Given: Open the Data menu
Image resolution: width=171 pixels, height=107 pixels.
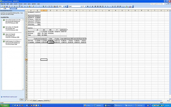Looking at the screenshot, I should pyautogui.click(x=29, y=4).
